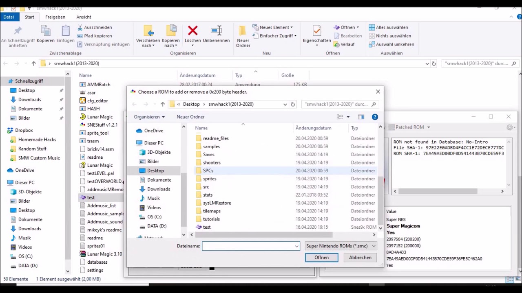Screen dimensions: 522x293
Task: Select the Start ribbon tab
Action: click(29, 17)
